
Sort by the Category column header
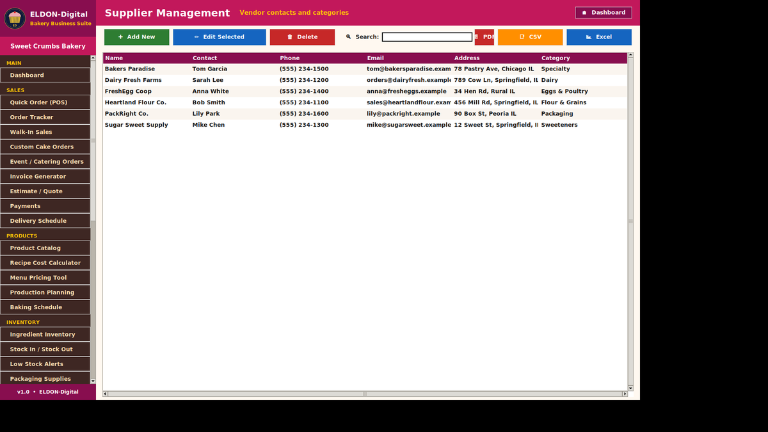click(x=583, y=58)
